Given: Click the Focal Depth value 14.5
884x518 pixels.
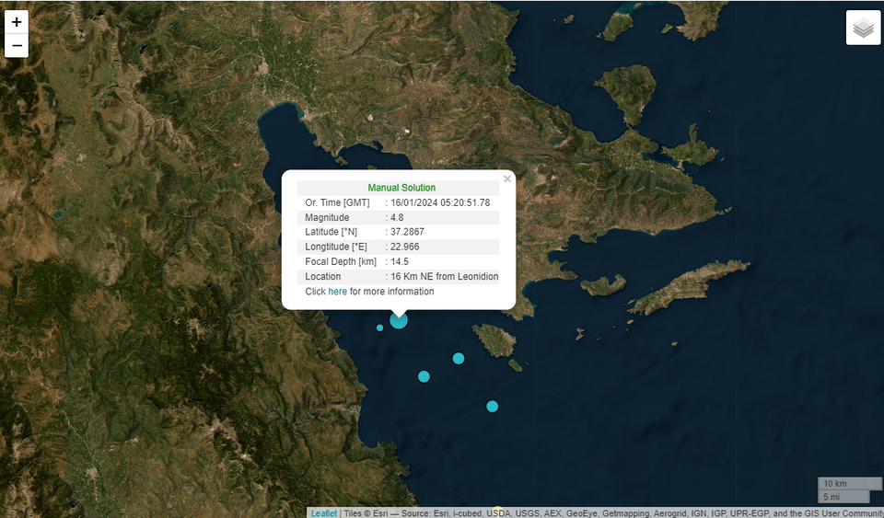Looking at the screenshot, I should pos(400,261).
